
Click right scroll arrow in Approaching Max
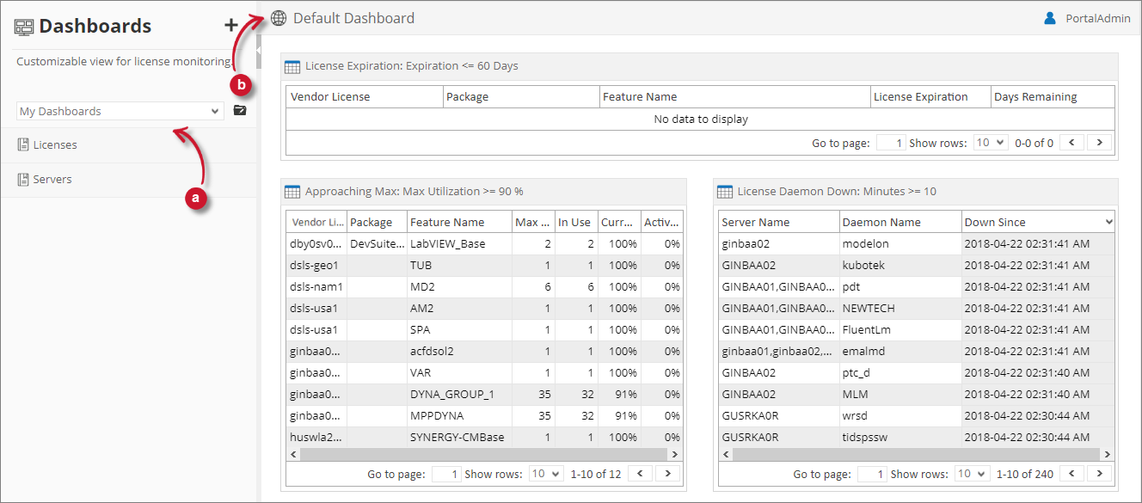[675, 454]
